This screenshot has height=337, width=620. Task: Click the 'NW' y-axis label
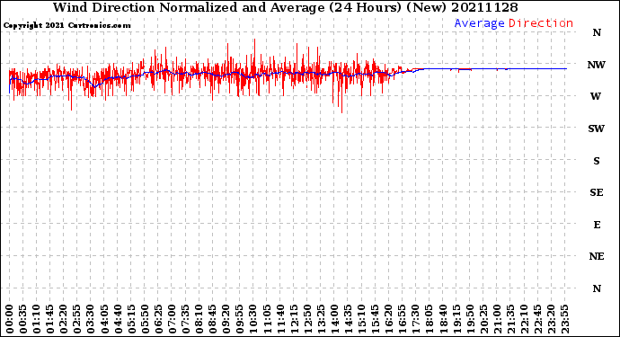(x=596, y=65)
